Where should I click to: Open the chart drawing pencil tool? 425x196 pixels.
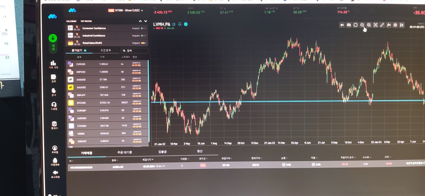382,25
